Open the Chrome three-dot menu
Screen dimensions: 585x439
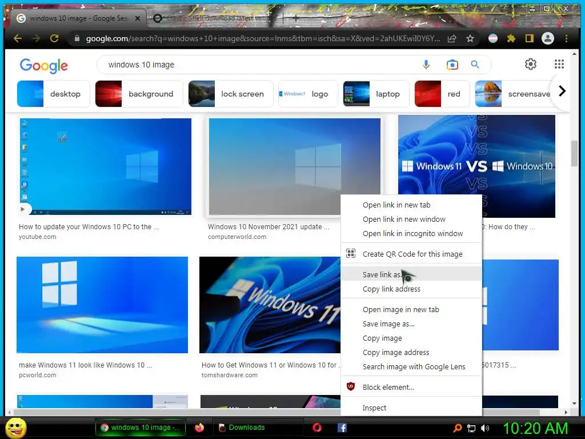pos(566,38)
